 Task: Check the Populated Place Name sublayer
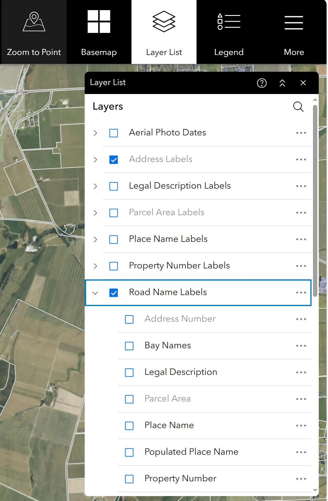(129, 452)
